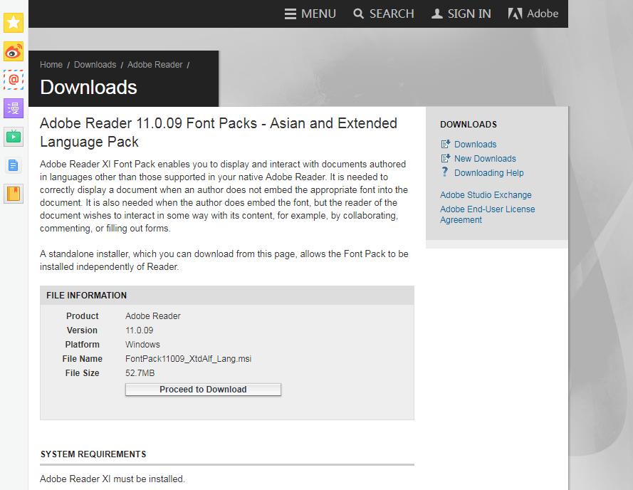Click SIGN IN in the header
The image size is (633, 490).
tap(461, 14)
